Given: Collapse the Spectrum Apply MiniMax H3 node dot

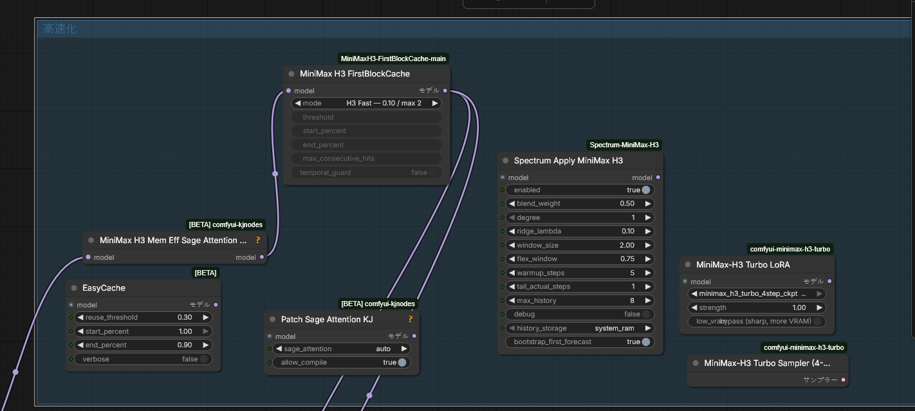Looking at the screenshot, I should click(506, 161).
